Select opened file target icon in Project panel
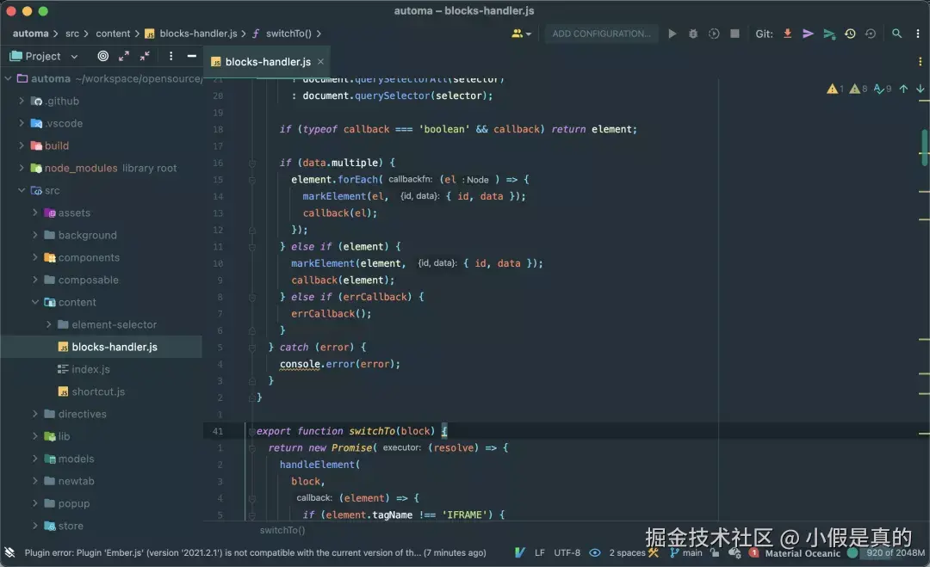930x567 pixels. (x=103, y=56)
